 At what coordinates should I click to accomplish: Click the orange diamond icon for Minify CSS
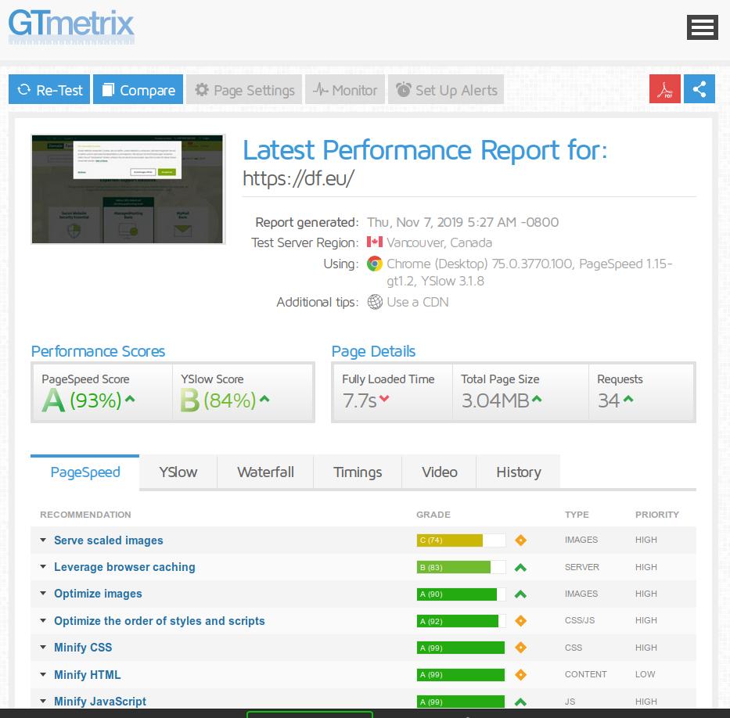point(520,648)
